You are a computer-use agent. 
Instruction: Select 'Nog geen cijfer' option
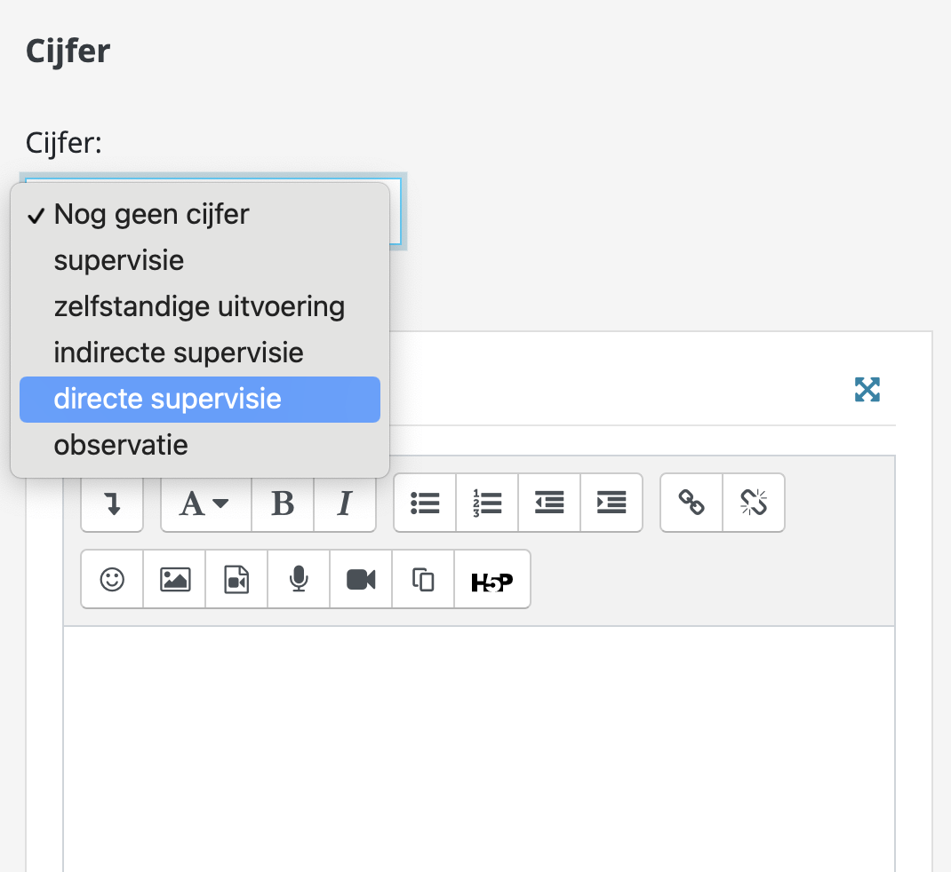coord(200,215)
